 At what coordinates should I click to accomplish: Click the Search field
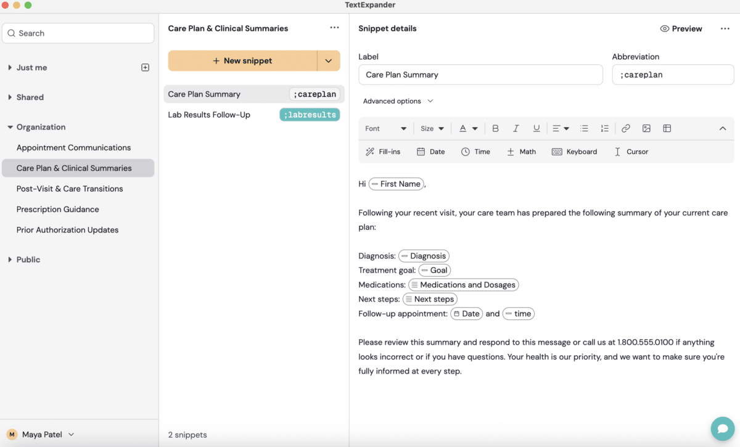point(78,33)
